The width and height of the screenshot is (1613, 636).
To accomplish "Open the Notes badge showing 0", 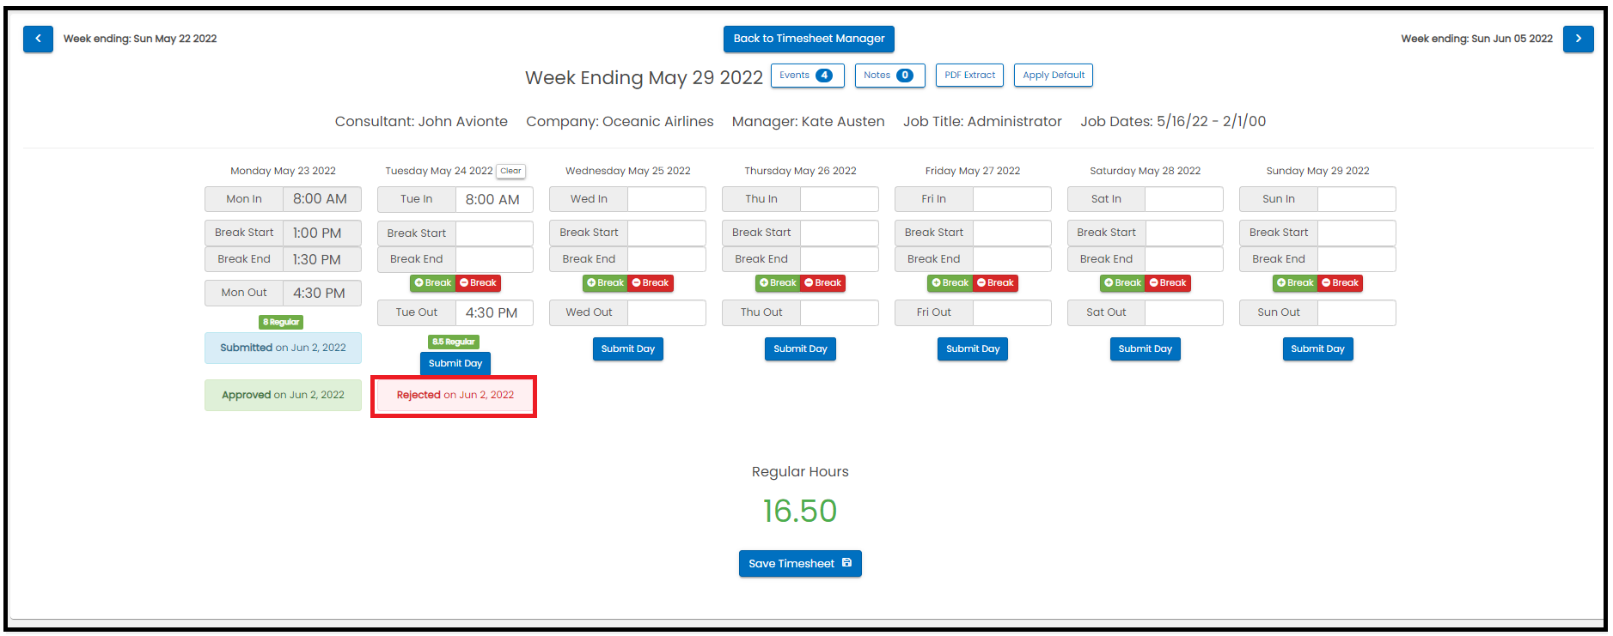I will (889, 76).
